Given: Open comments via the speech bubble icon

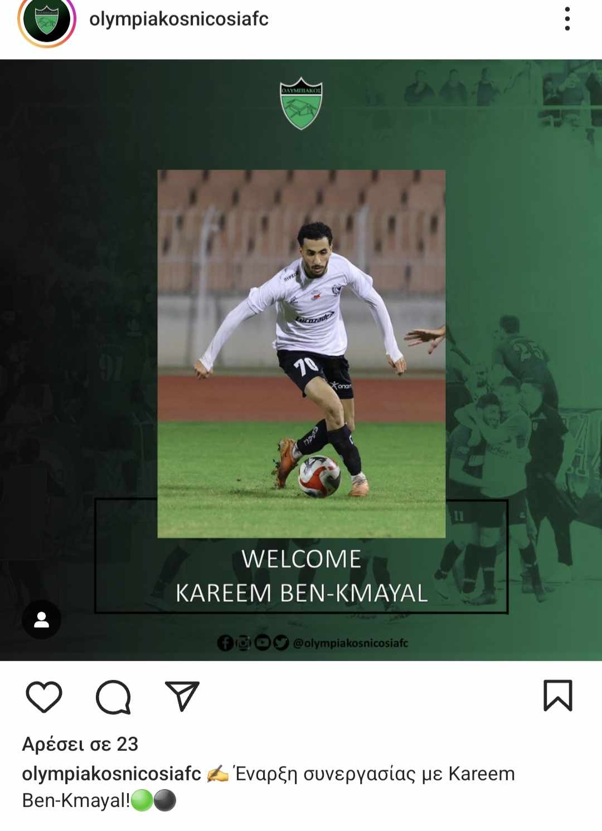Looking at the screenshot, I should pyautogui.click(x=113, y=697).
